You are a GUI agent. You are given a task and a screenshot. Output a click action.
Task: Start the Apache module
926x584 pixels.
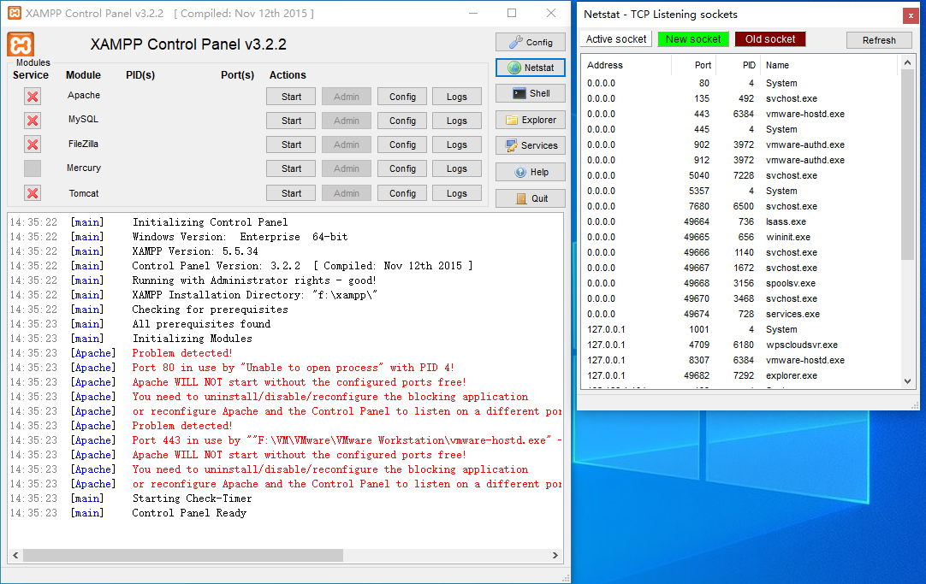(x=291, y=96)
